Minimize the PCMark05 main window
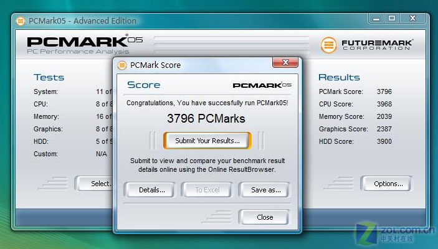This screenshot has width=438, height=249. (376, 19)
